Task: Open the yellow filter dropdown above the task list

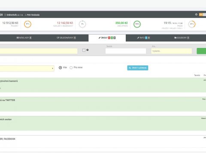Action: click(27, 68)
